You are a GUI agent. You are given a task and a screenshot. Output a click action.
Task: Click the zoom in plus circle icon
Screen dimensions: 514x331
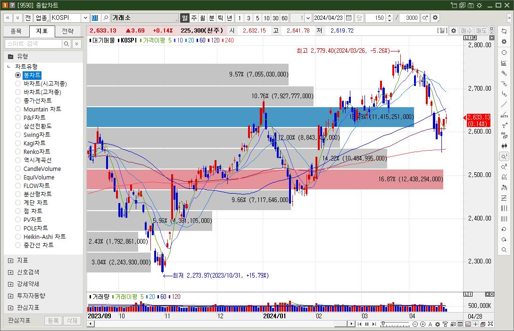pos(423,324)
